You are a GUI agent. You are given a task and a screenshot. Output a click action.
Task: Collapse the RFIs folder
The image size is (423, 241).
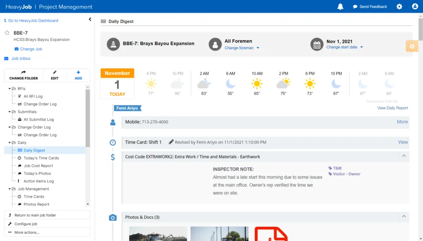[10, 89]
